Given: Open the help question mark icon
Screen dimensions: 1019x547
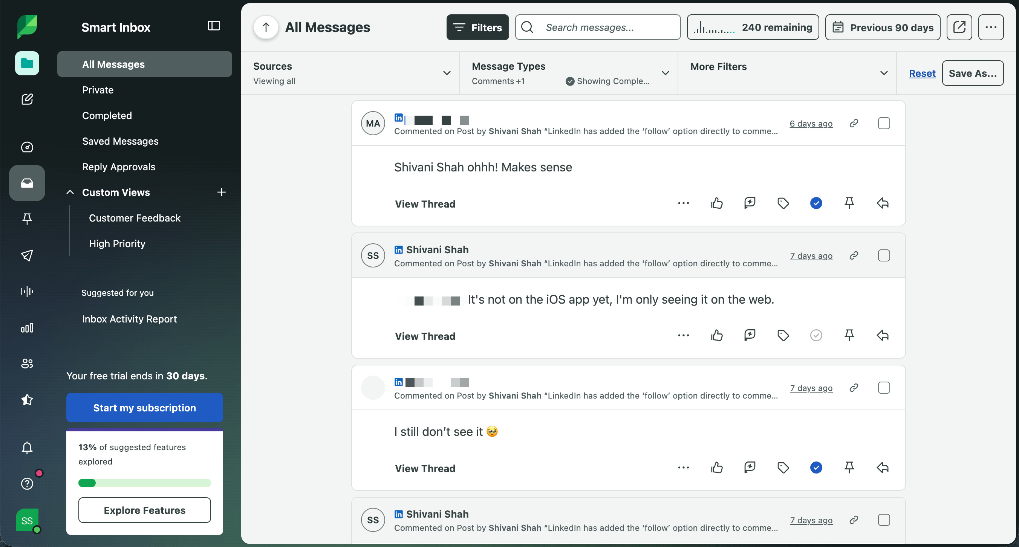Looking at the screenshot, I should [x=27, y=483].
